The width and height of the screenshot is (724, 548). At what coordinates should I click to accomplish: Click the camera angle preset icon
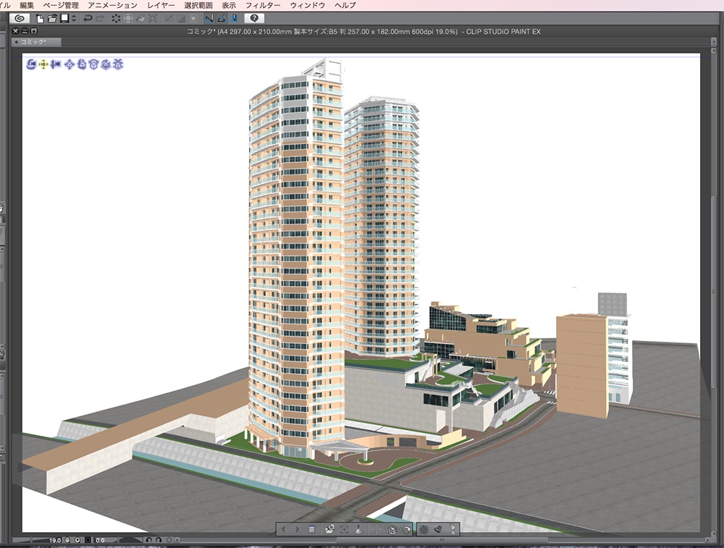point(329,529)
